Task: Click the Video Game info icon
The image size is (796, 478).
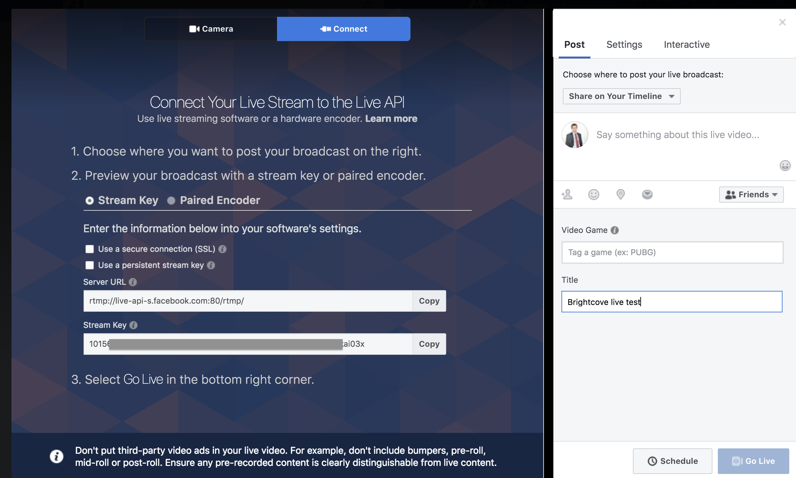Action: (x=615, y=230)
